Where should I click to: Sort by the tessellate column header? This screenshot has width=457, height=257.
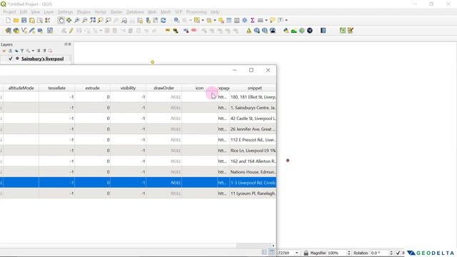pos(57,88)
